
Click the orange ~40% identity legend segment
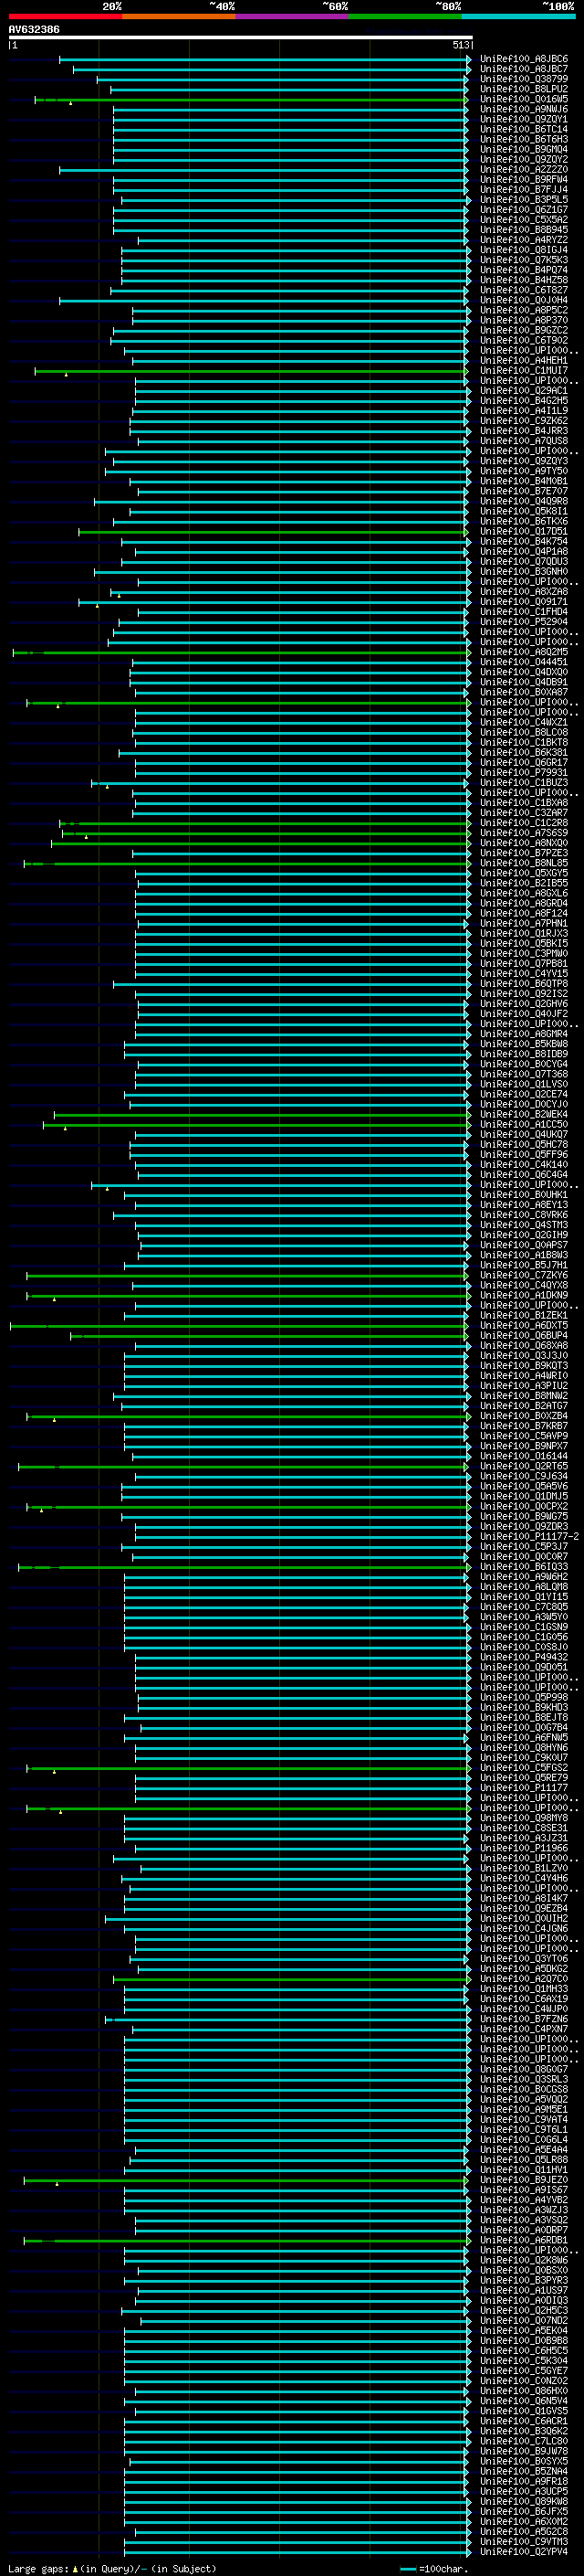pos(178,16)
